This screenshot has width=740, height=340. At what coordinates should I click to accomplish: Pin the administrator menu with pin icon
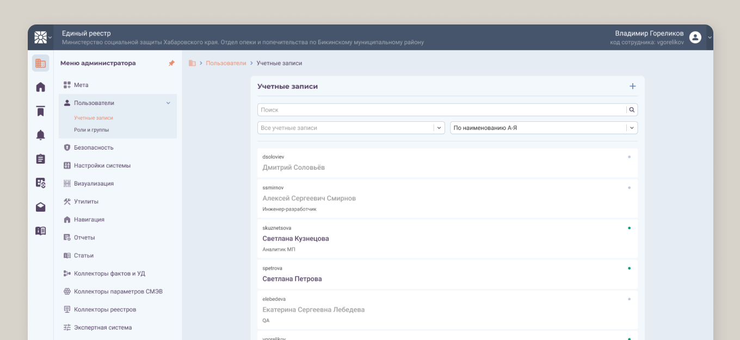171,63
